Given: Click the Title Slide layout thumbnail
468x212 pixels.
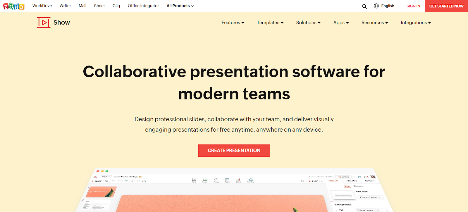Looking at the screenshot, I should [343, 195].
